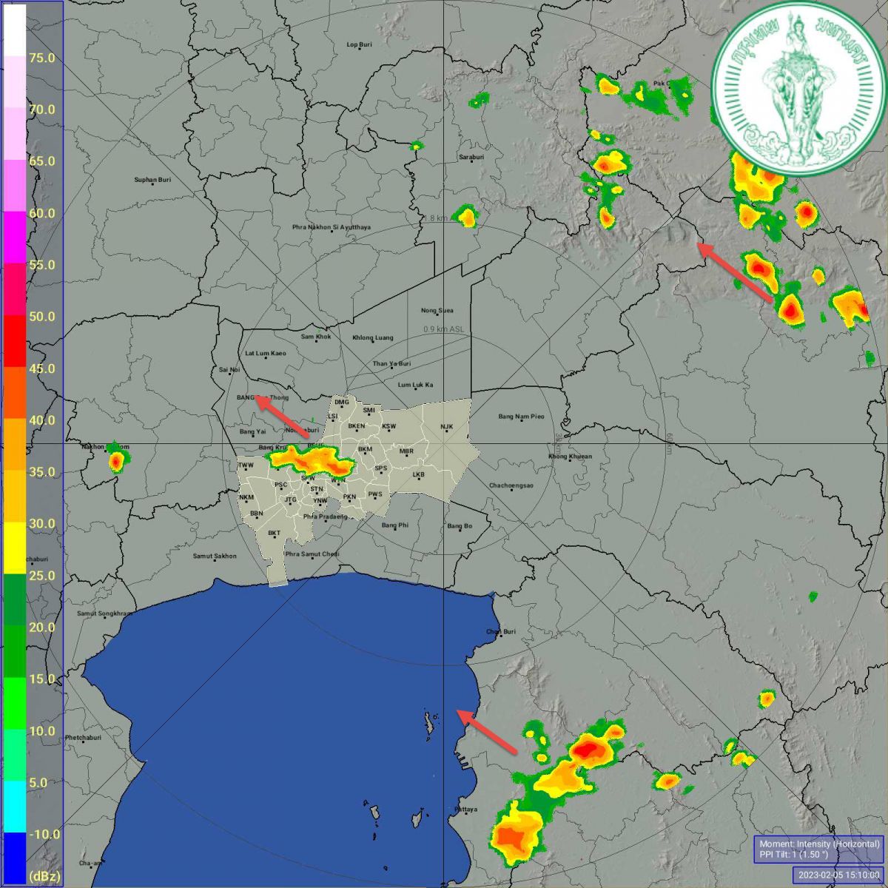The height and width of the screenshot is (888, 888).
Task: Click the Lop Buri map label
Action: (360, 44)
